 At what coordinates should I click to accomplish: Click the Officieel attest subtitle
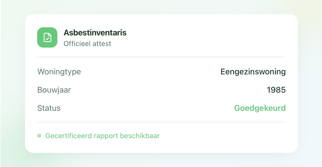(x=87, y=44)
